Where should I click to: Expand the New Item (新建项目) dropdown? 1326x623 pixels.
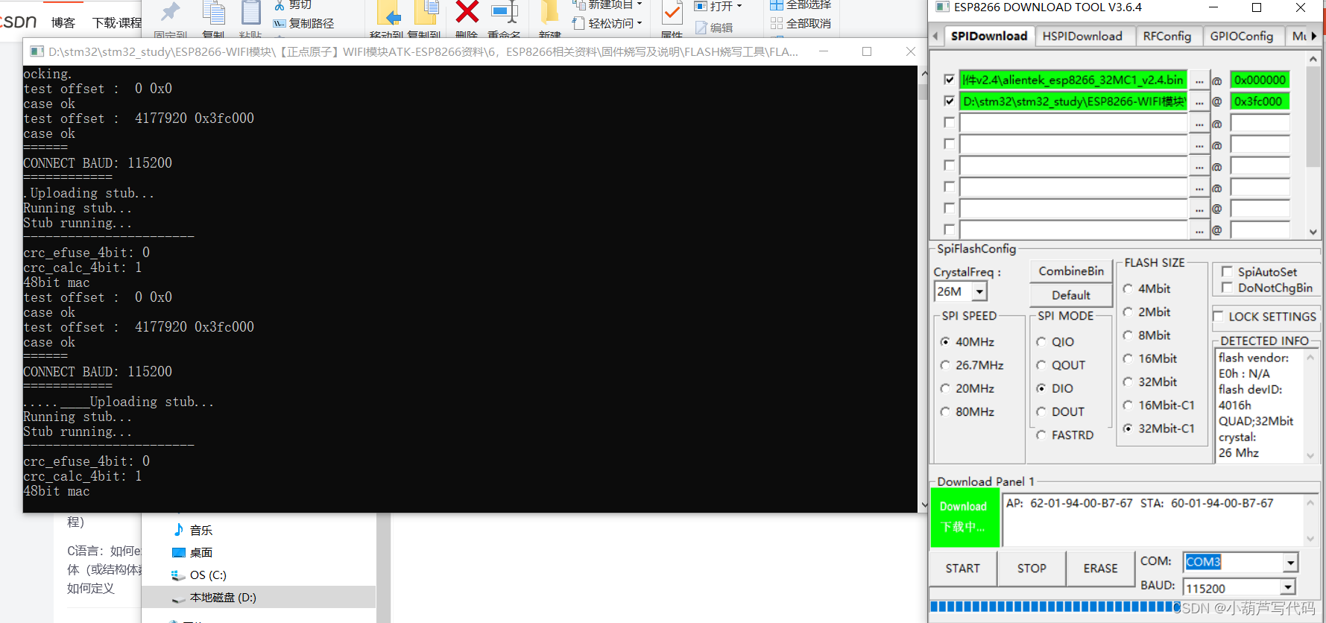[640, 4]
